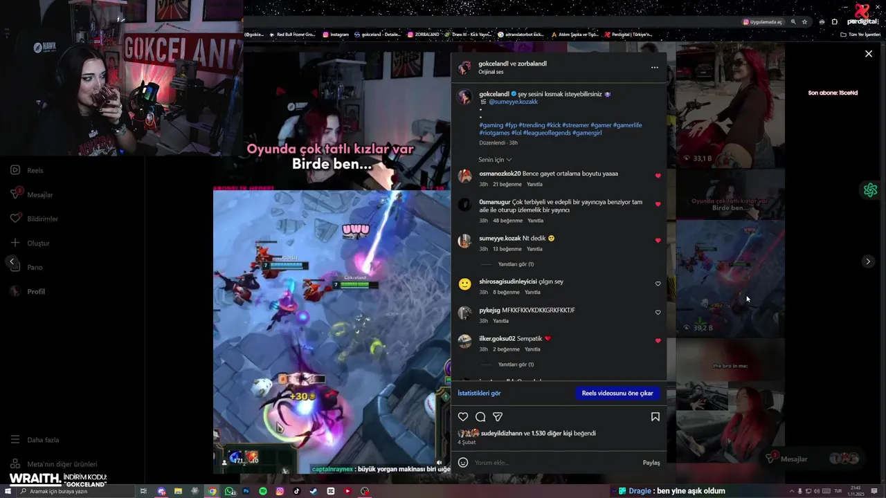Like osmanozkok20's comment heart

(658, 176)
